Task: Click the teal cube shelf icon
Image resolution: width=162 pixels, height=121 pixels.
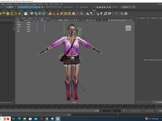Action: tap(36, 14)
